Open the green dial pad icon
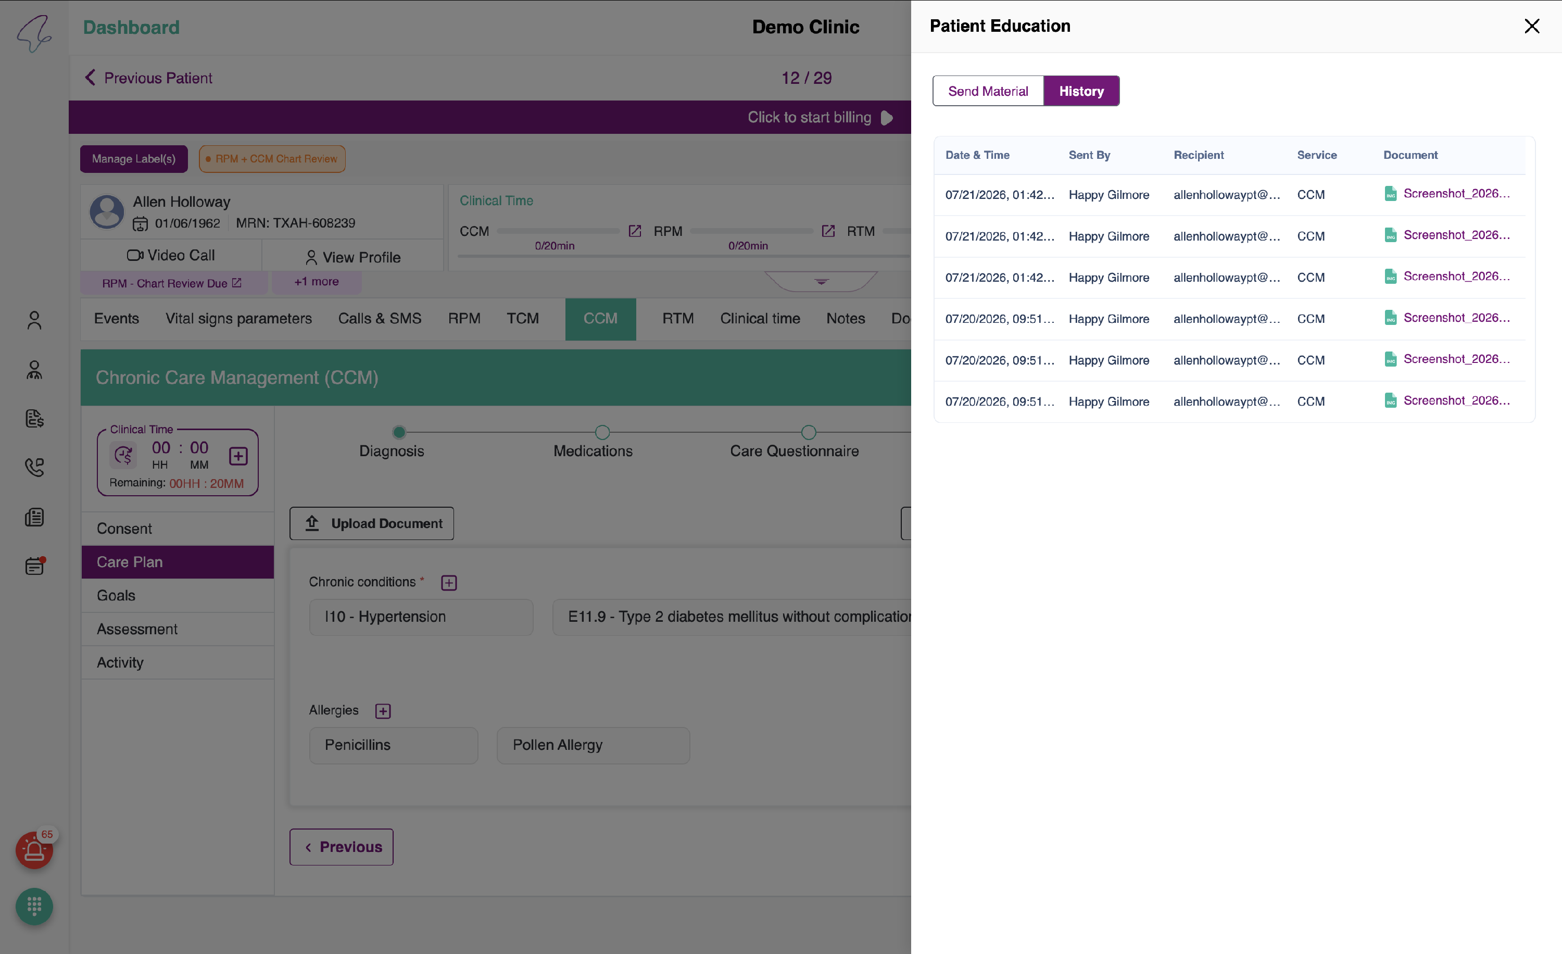This screenshot has width=1562, height=954. (34, 907)
